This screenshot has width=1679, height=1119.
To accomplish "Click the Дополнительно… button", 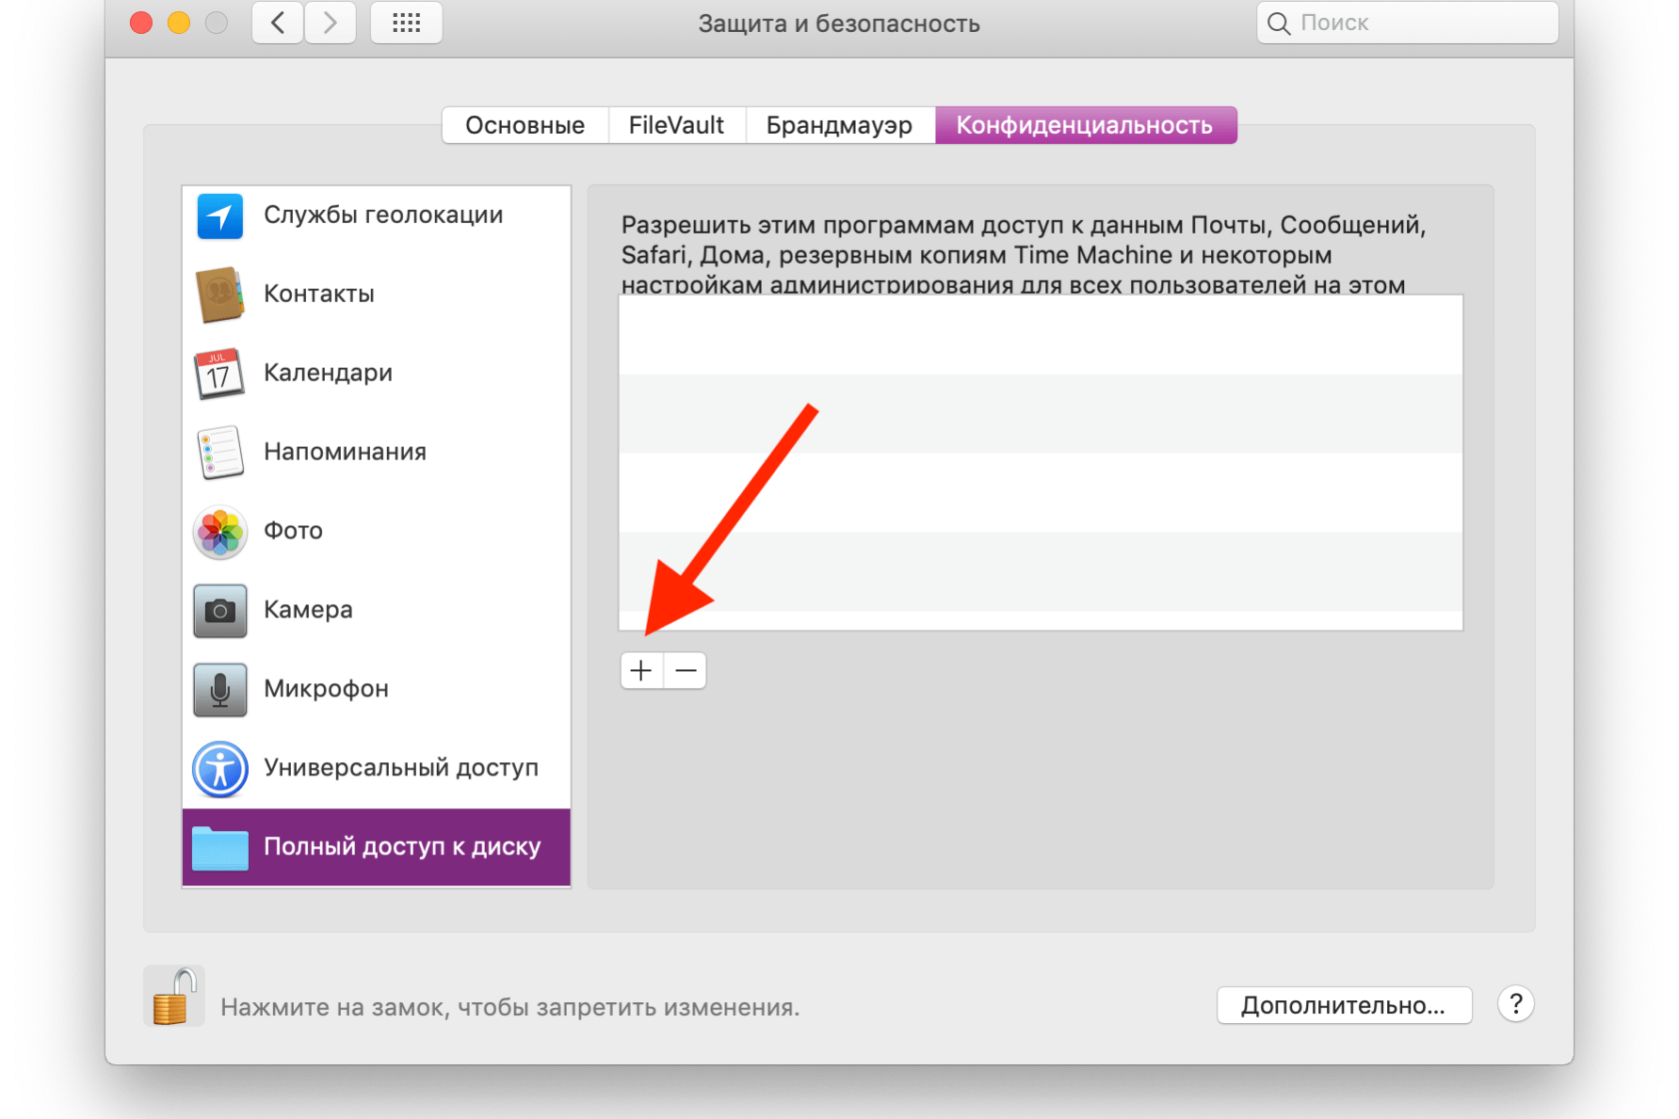I will coord(1343,1005).
